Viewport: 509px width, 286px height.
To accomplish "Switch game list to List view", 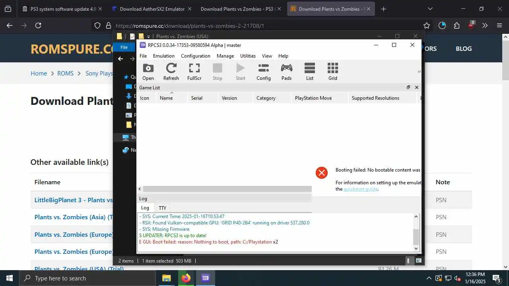I will [309, 71].
